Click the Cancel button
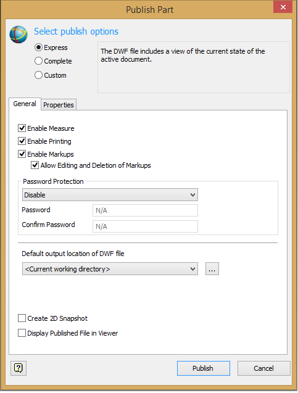This screenshot has height=393, width=298. click(263, 368)
